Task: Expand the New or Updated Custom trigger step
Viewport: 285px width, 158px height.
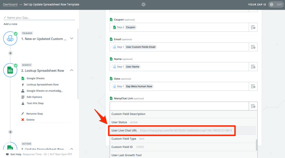Action: click(72, 38)
